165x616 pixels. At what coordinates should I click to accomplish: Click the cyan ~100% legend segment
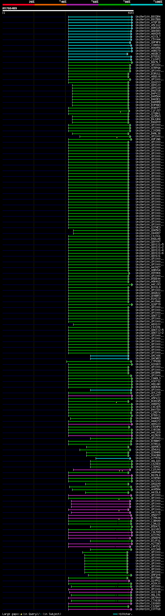click(x=146, y=5)
